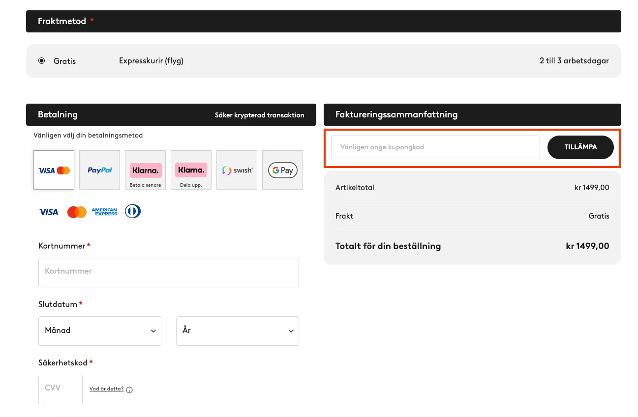Open the Vad är detta? link
This screenshot has width=638, height=417.
pyautogui.click(x=106, y=389)
